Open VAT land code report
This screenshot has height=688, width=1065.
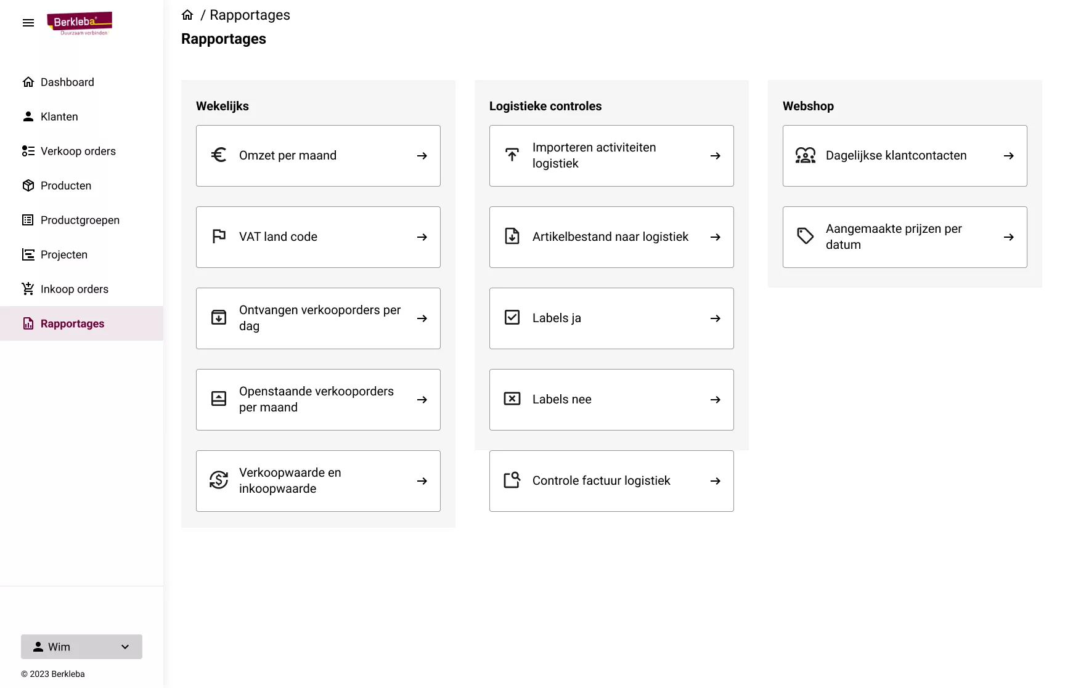pos(318,237)
